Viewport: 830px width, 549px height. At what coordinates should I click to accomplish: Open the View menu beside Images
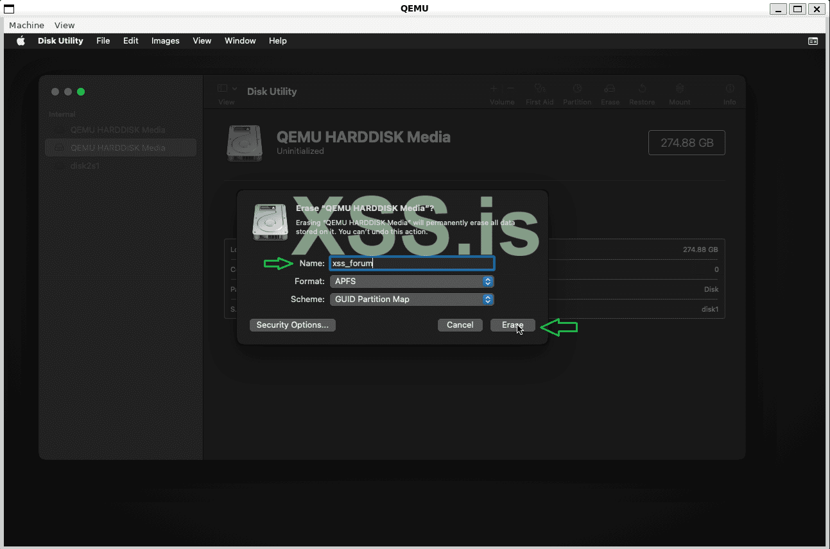(x=202, y=41)
